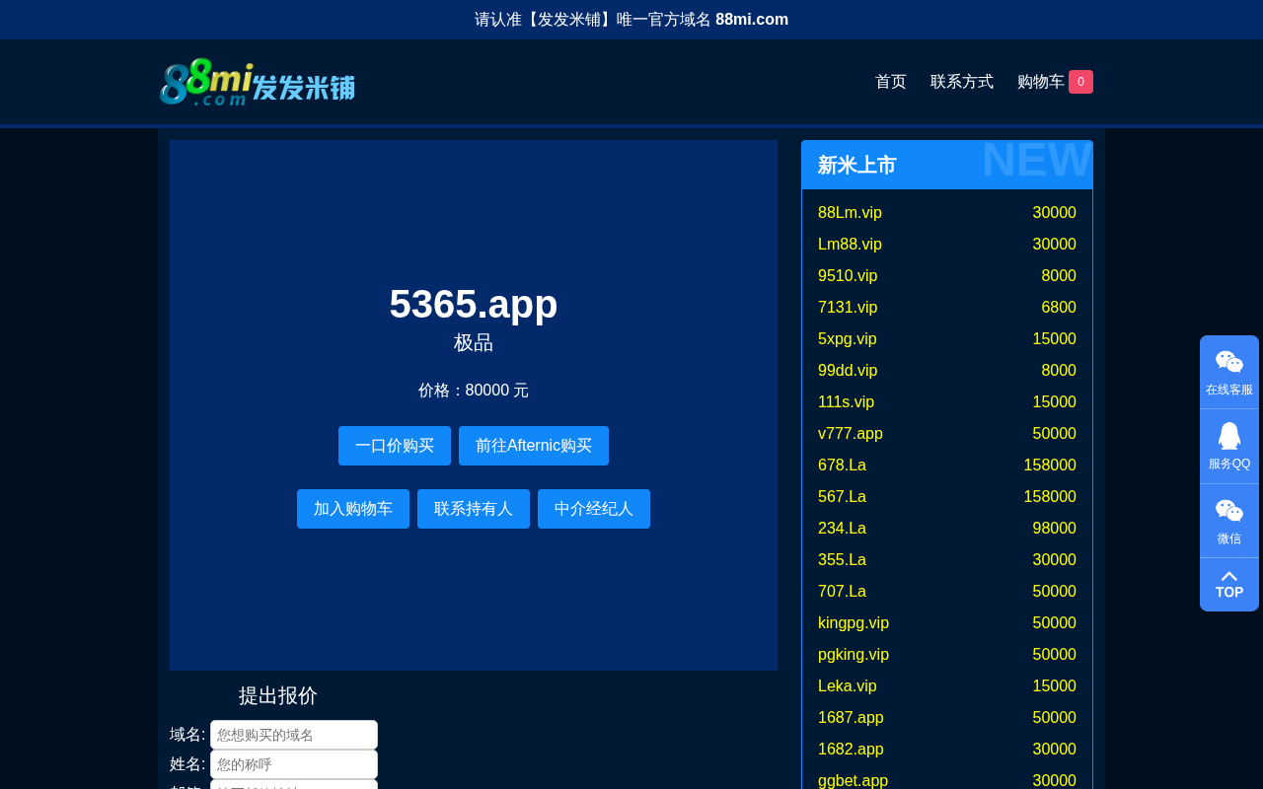Click the 价格：80000 元 text
The image size is (1263, 789).
(474, 391)
